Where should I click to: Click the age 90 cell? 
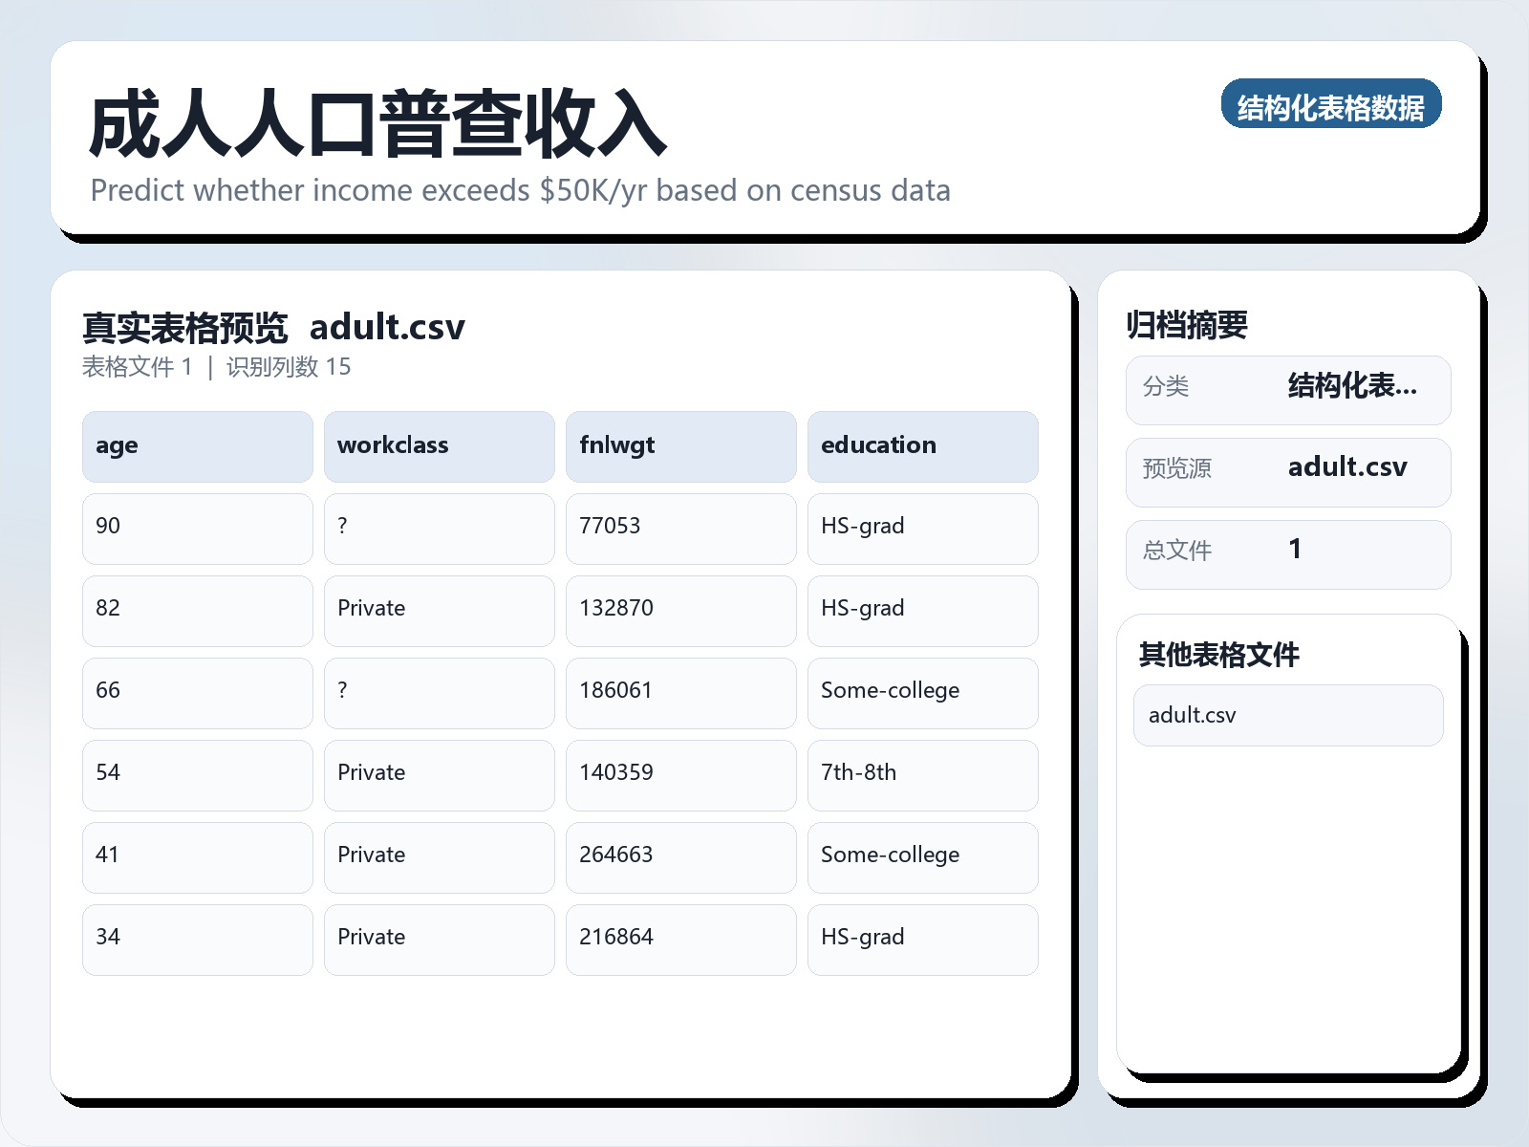click(x=196, y=528)
